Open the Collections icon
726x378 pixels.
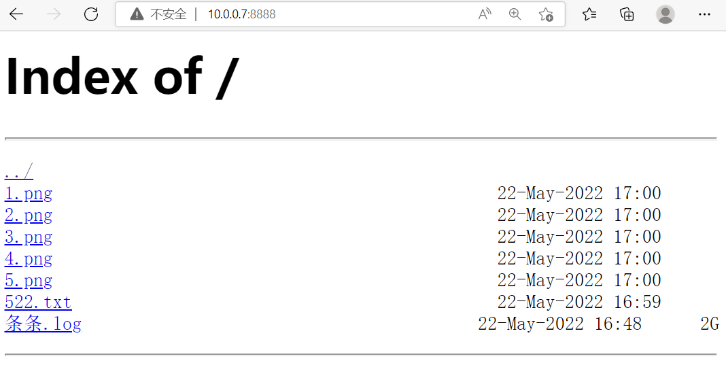(x=627, y=14)
